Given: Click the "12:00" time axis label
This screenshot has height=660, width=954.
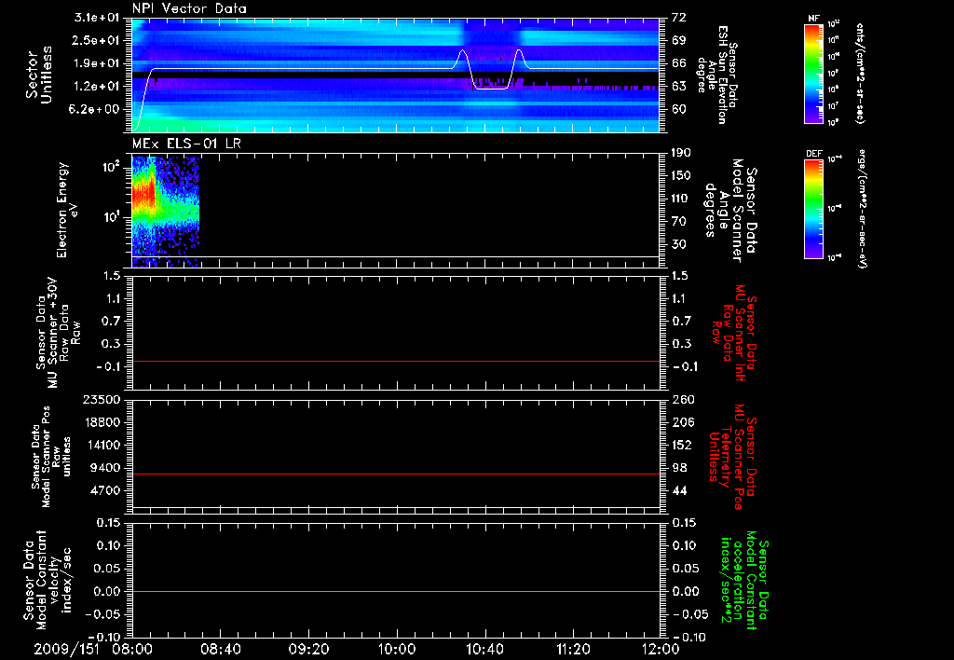Looking at the screenshot, I should 661,649.
